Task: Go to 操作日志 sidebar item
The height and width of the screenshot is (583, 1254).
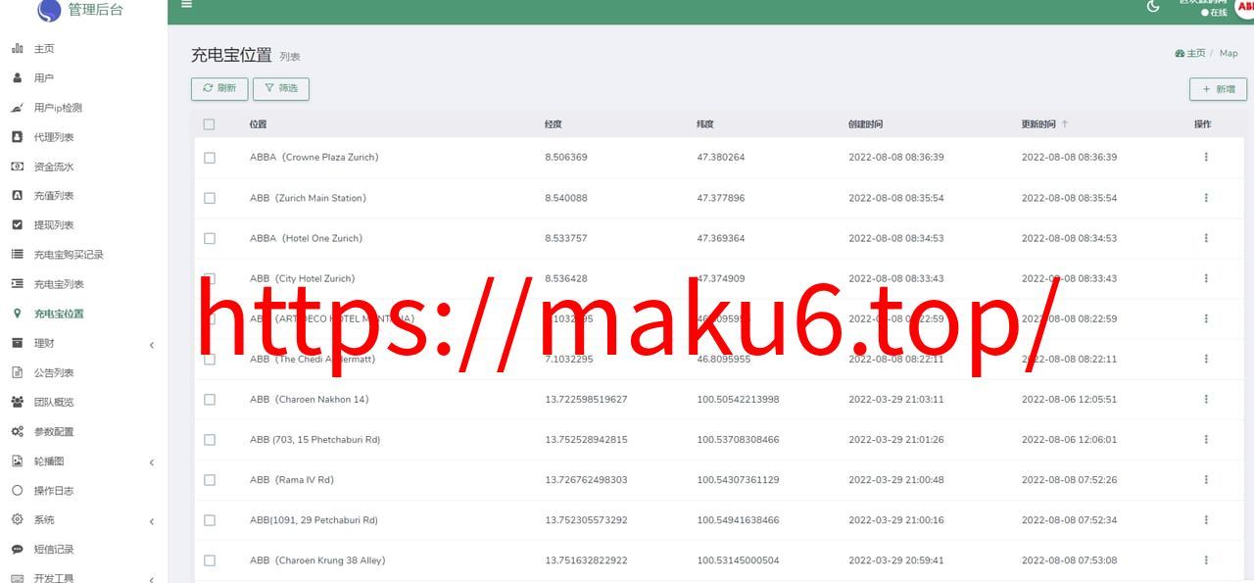Action: [54, 490]
